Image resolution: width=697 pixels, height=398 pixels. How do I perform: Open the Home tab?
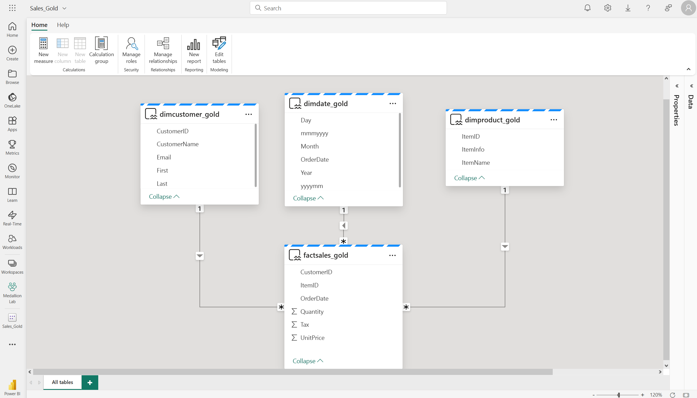click(x=39, y=25)
